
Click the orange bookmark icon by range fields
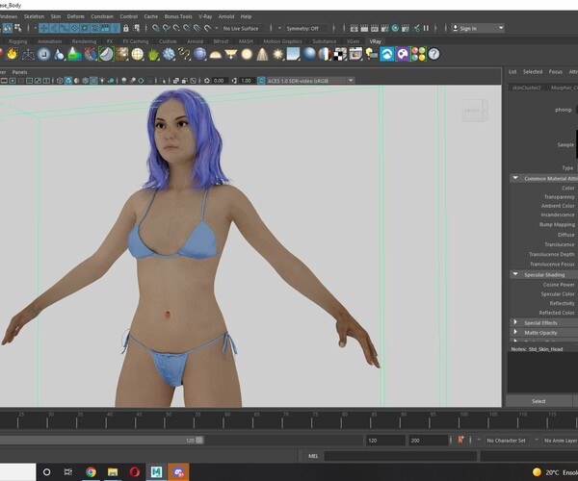(460, 440)
